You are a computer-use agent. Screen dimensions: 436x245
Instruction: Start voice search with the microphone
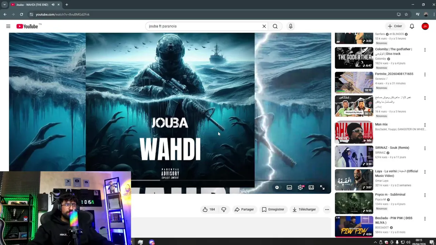click(x=291, y=26)
